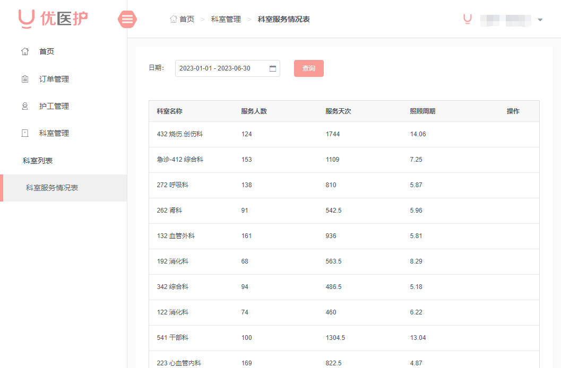Click service days value 1109

pos(332,160)
